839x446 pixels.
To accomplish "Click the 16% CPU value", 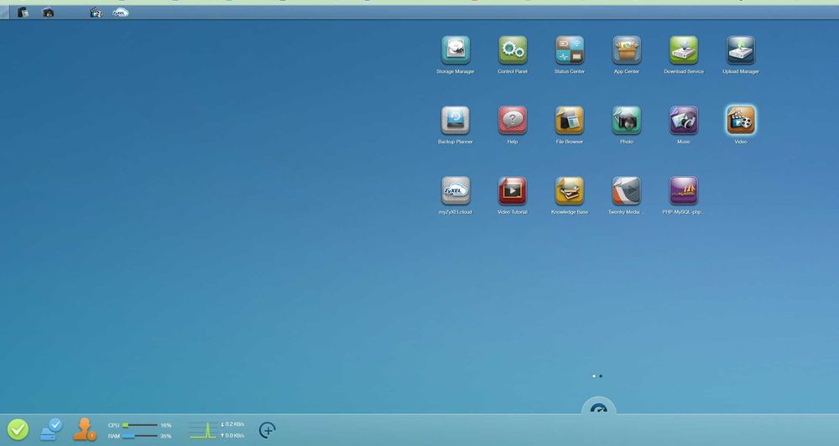I will tap(166, 425).
